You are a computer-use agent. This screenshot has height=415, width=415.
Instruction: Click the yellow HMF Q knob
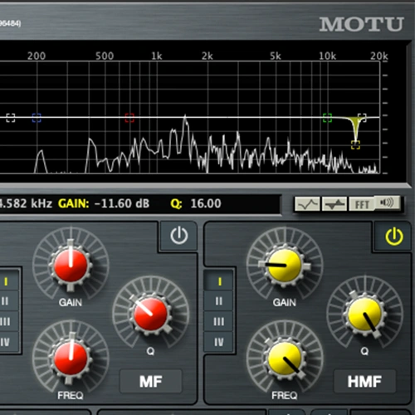pos(365,314)
